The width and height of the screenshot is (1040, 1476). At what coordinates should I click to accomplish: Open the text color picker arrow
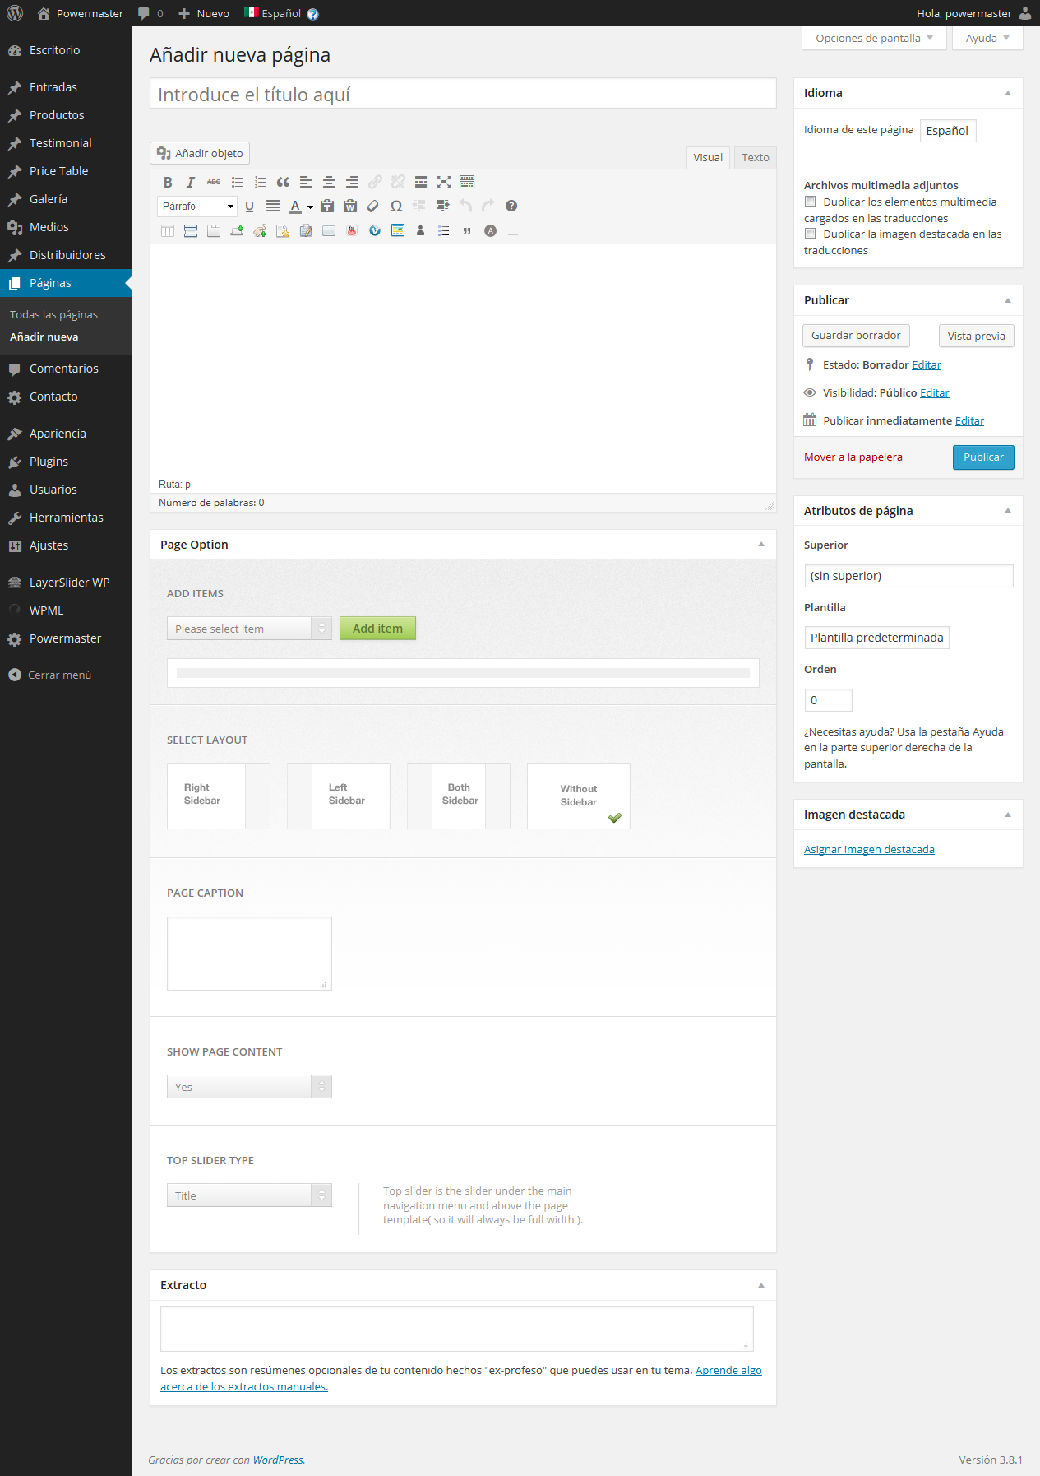point(311,207)
